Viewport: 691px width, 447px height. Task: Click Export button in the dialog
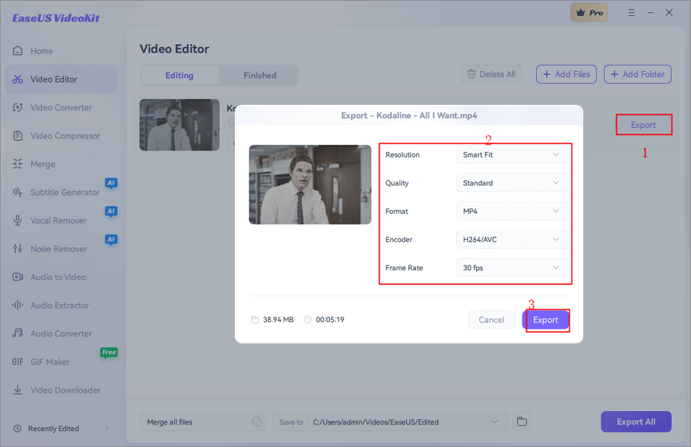click(x=546, y=320)
